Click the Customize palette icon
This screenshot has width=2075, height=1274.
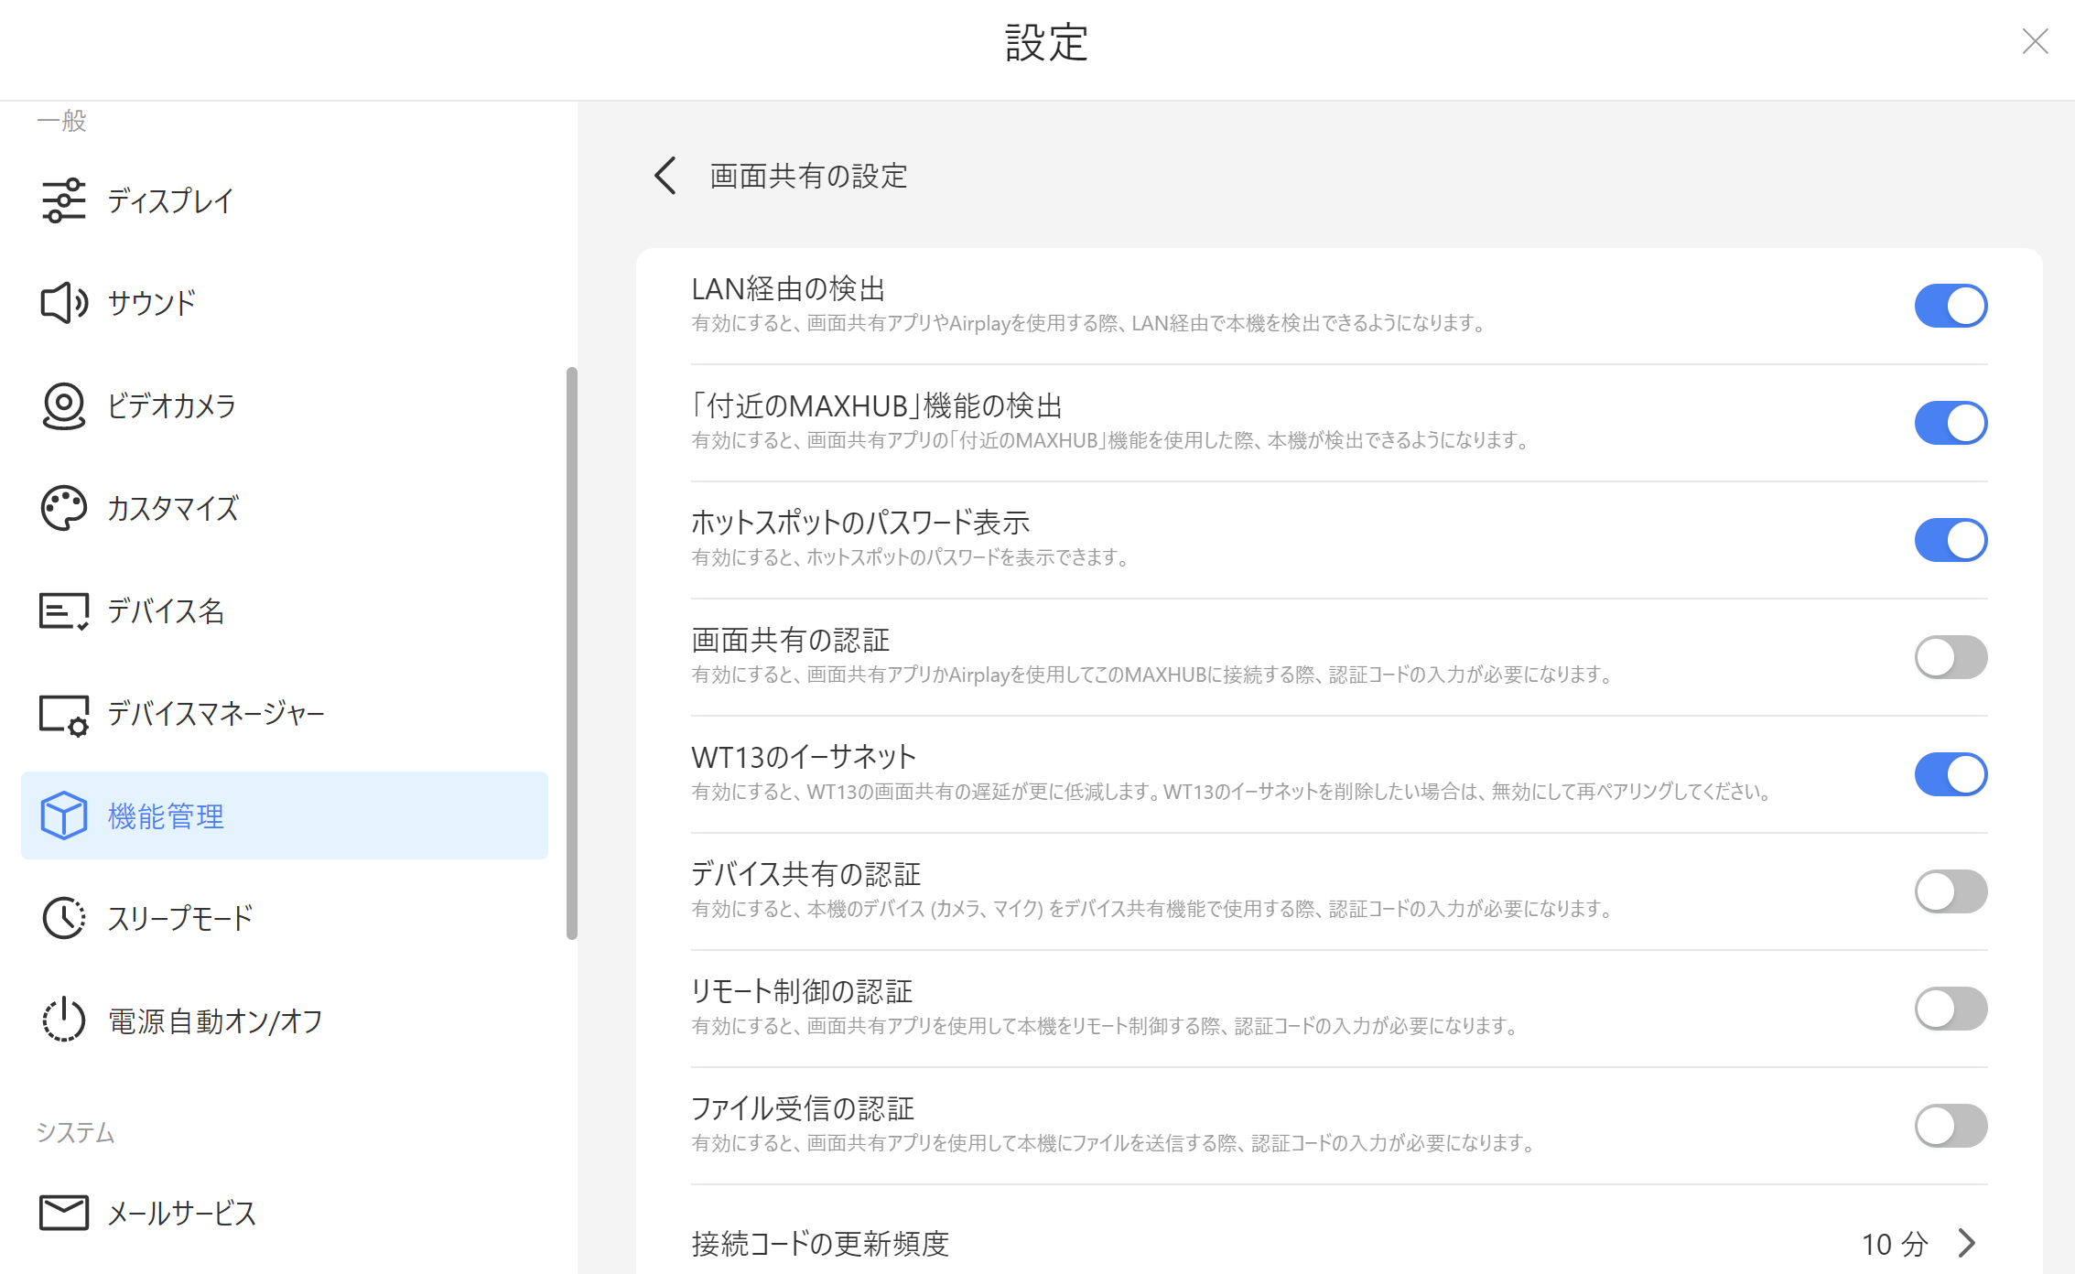pyautogui.click(x=63, y=508)
